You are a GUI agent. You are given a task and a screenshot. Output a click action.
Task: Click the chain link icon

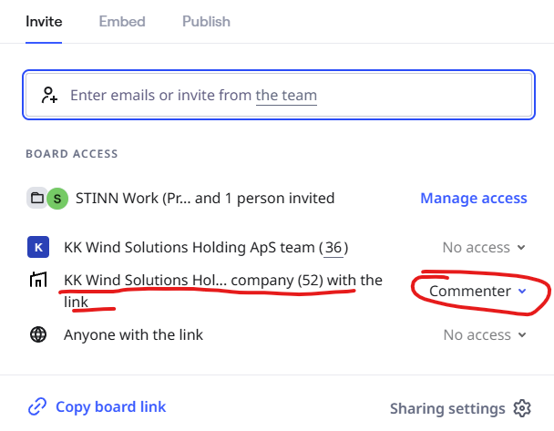point(37,406)
